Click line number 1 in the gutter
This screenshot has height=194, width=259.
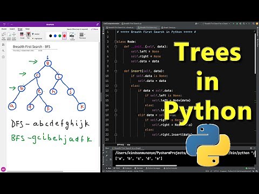pos(107,32)
